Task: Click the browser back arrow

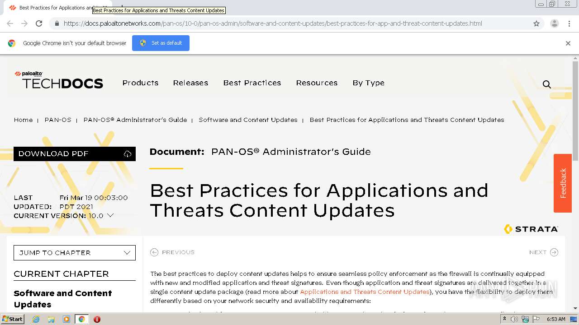Action: [10, 23]
